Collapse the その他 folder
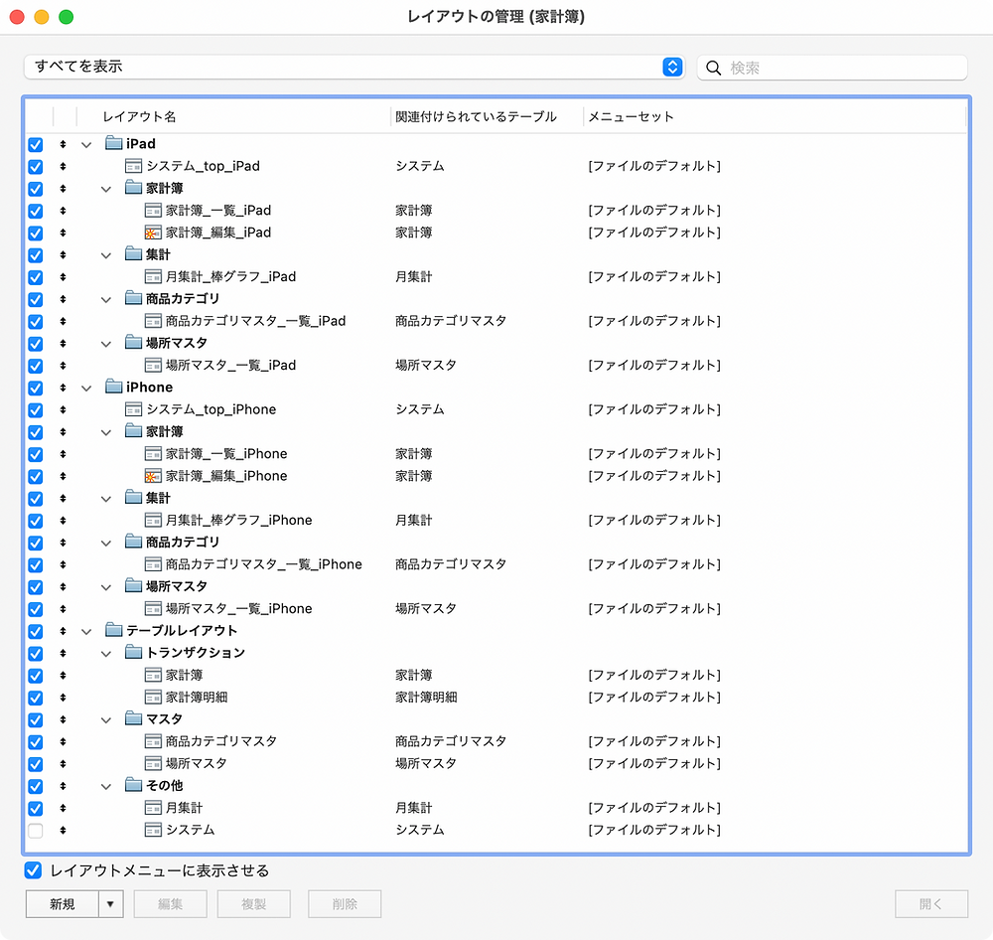Viewport: 993px width, 940px height. 106,787
